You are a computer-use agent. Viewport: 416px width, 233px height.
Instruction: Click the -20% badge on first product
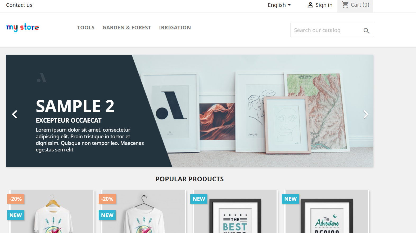pos(16,199)
